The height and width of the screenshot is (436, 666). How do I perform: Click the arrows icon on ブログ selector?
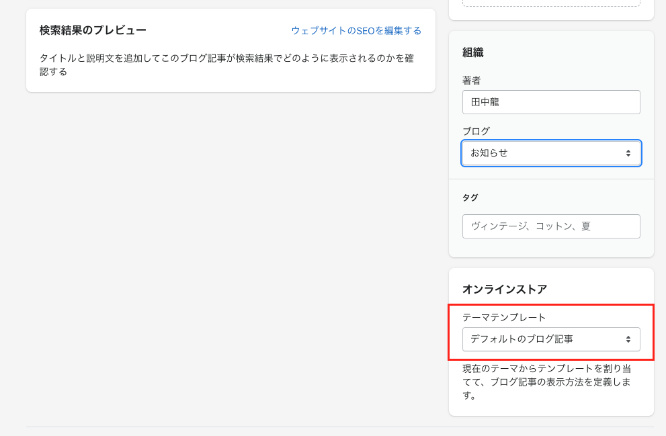point(628,153)
